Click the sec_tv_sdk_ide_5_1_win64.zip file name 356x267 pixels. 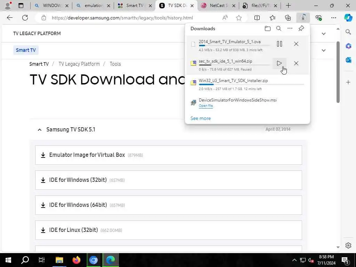coord(225,61)
